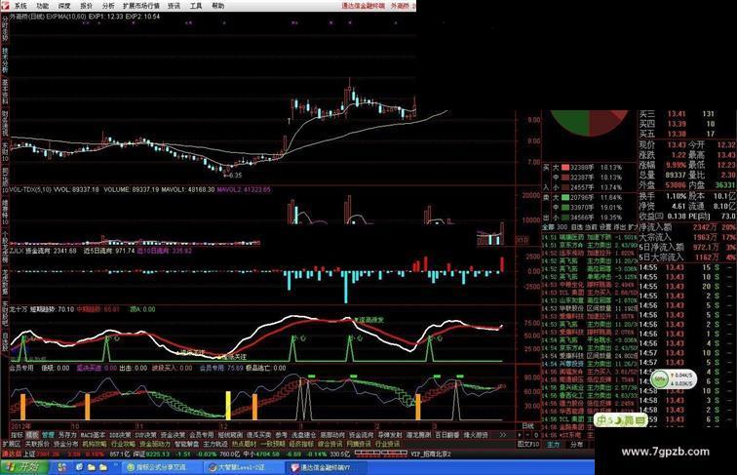Select the 管理 tab below chart
The height and width of the screenshot is (475, 737).
(x=49, y=435)
